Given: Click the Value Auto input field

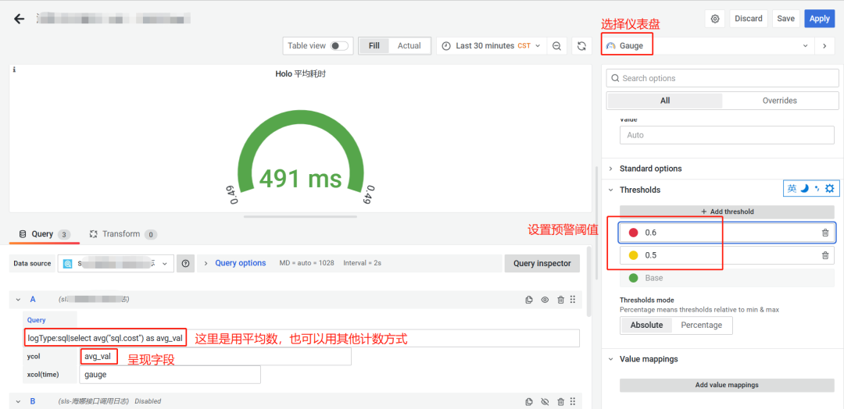Looking at the screenshot, I should click(728, 135).
